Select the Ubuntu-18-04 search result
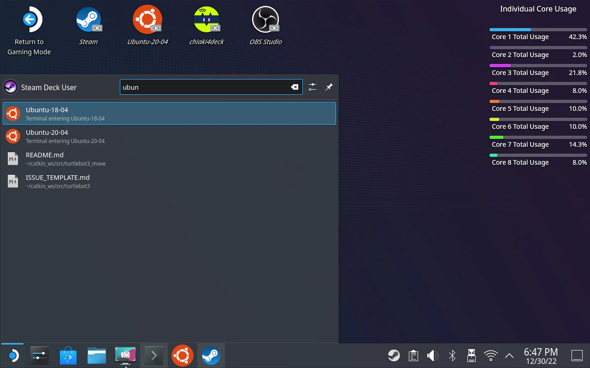590x368 pixels. pyautogui.click(x=169, y=113)
